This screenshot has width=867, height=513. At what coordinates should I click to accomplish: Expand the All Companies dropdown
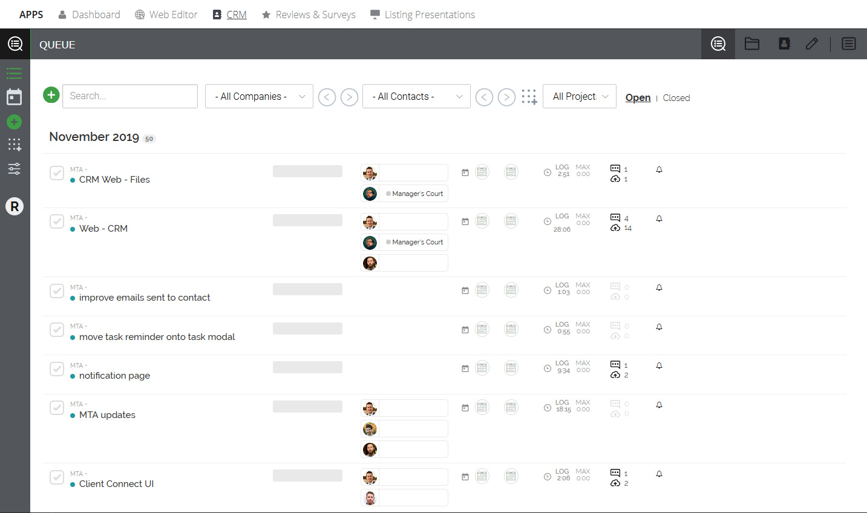point(260,96)
